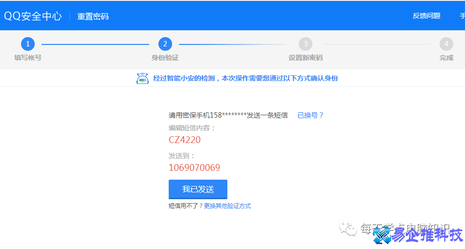Click the 完成 step label

pos(446,58)
